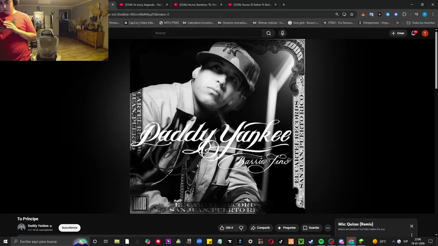
Task: Open TikTok from the taskbar
Action: pyautogui.click(x=281, y=242)
